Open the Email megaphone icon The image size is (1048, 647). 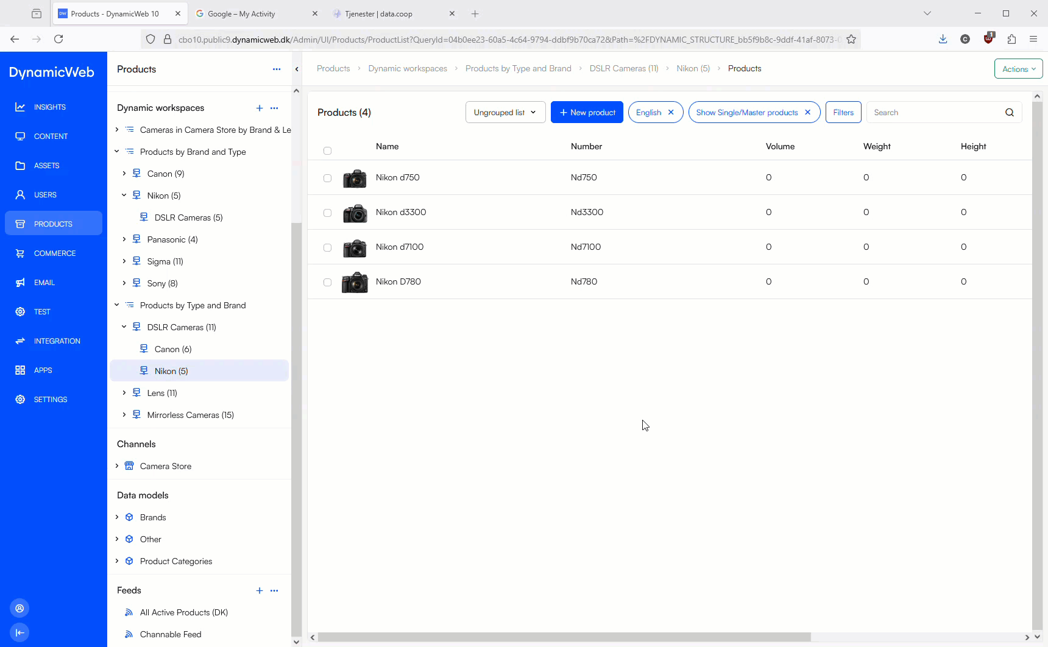pyautogui.click(x=20, y=283)
